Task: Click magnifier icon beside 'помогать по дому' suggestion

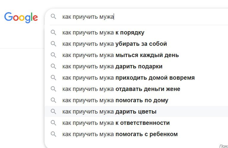Action: [53, 100]
